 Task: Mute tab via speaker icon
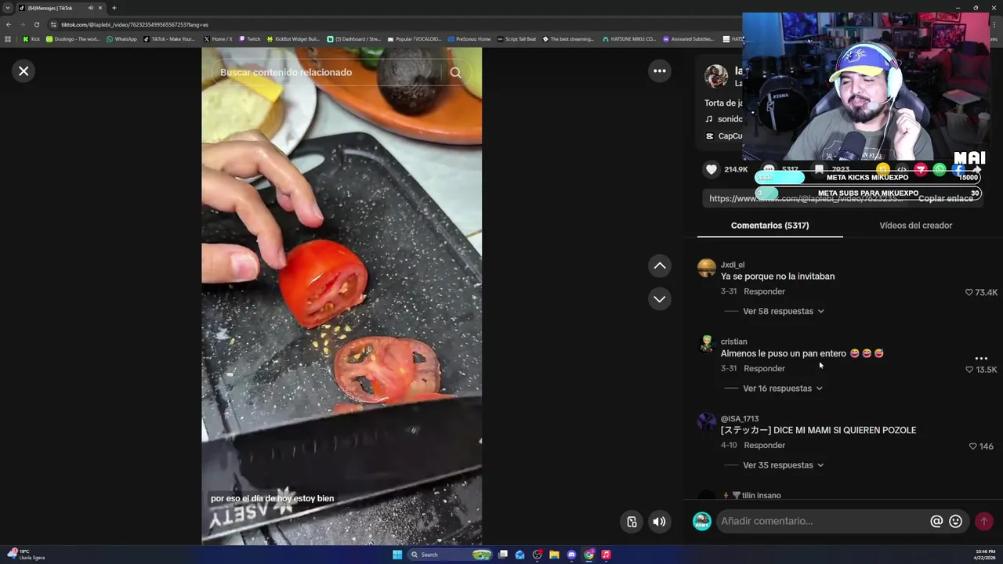(90, 8)
